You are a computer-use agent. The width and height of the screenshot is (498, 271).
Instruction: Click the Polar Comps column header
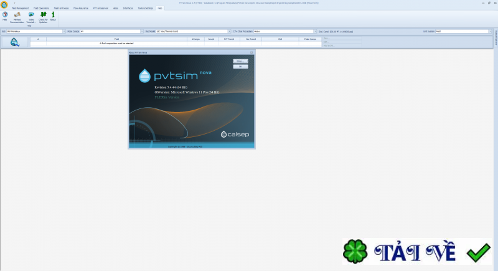310,39
